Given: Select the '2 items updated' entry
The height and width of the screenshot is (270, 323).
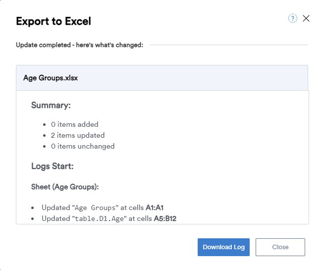Looking at the screenshot, I should (78, 135).
